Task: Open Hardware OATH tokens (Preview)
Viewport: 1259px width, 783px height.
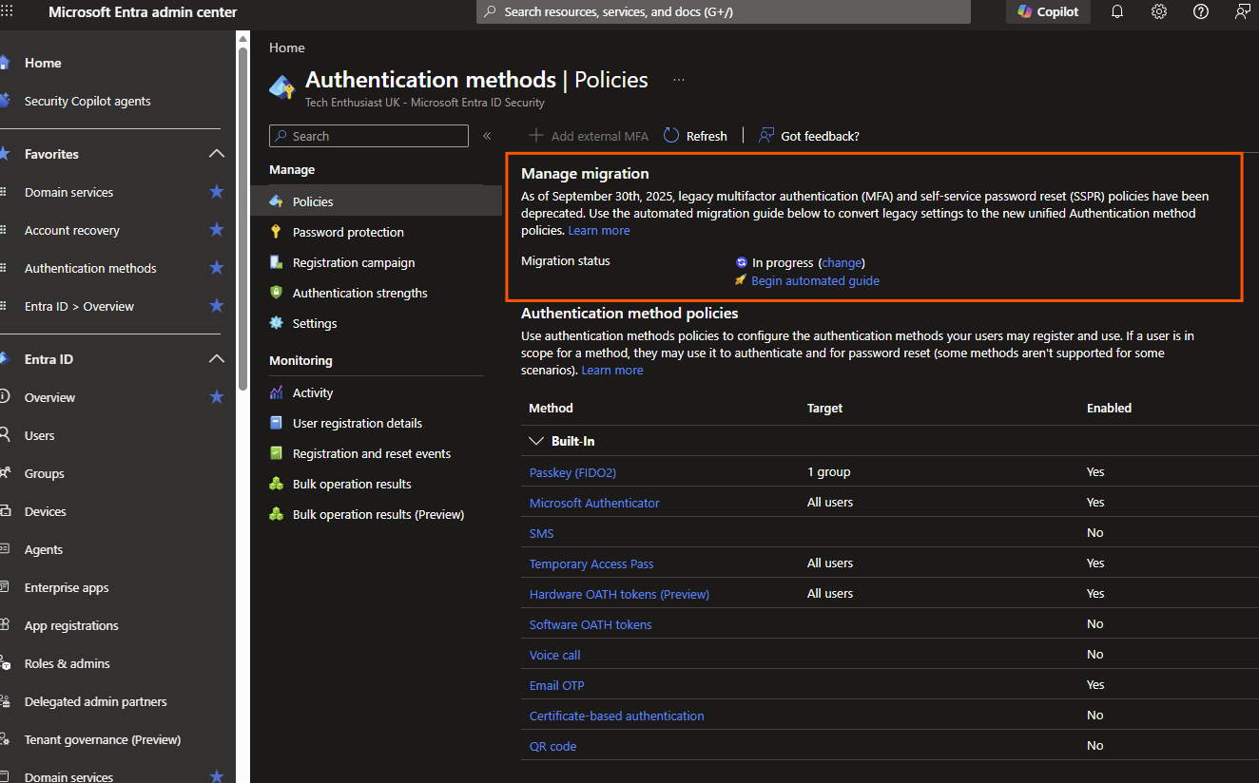Action: tap(619, 594)
